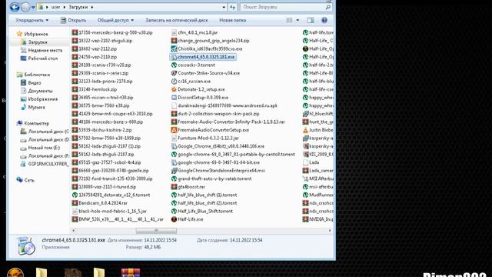This screenshot has height=277, width=492.
Task: Open the WinRAR icon on the taskbar
Action: click(x=131, y=272)
